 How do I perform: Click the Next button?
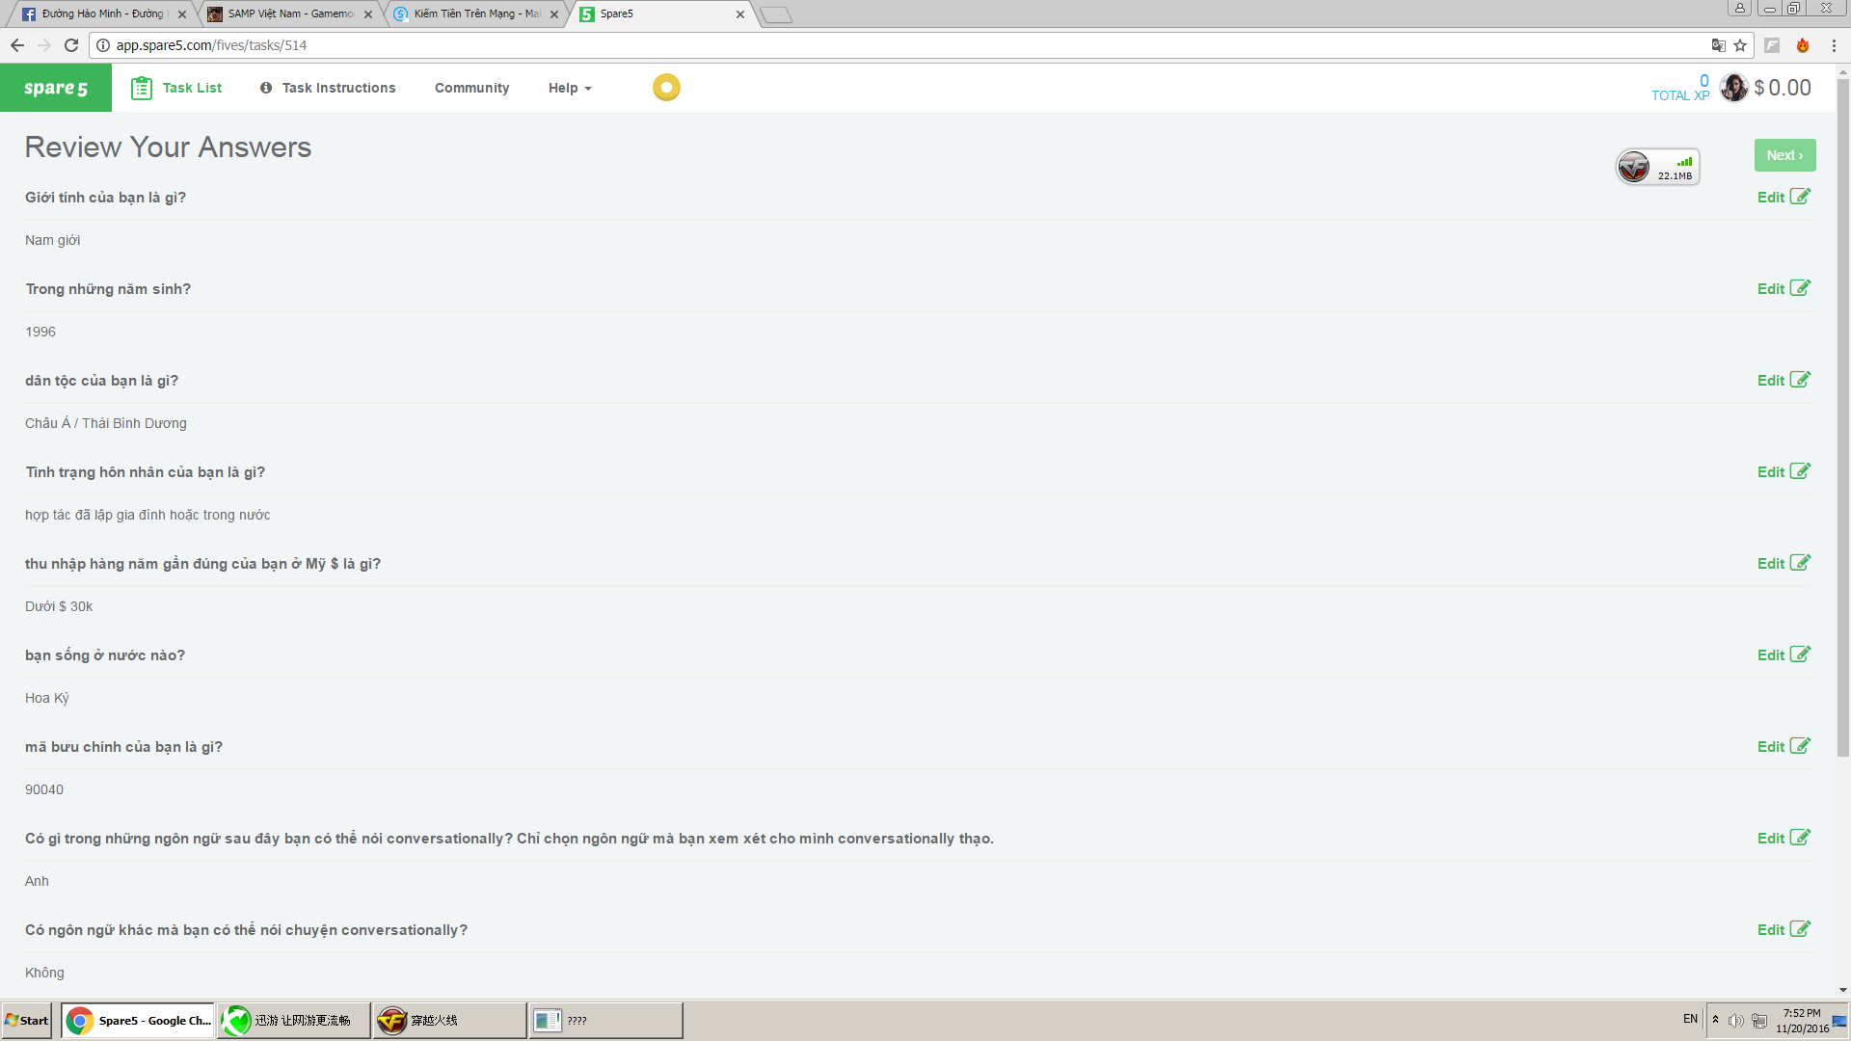pyautogui.click(x=1784, y=155)
